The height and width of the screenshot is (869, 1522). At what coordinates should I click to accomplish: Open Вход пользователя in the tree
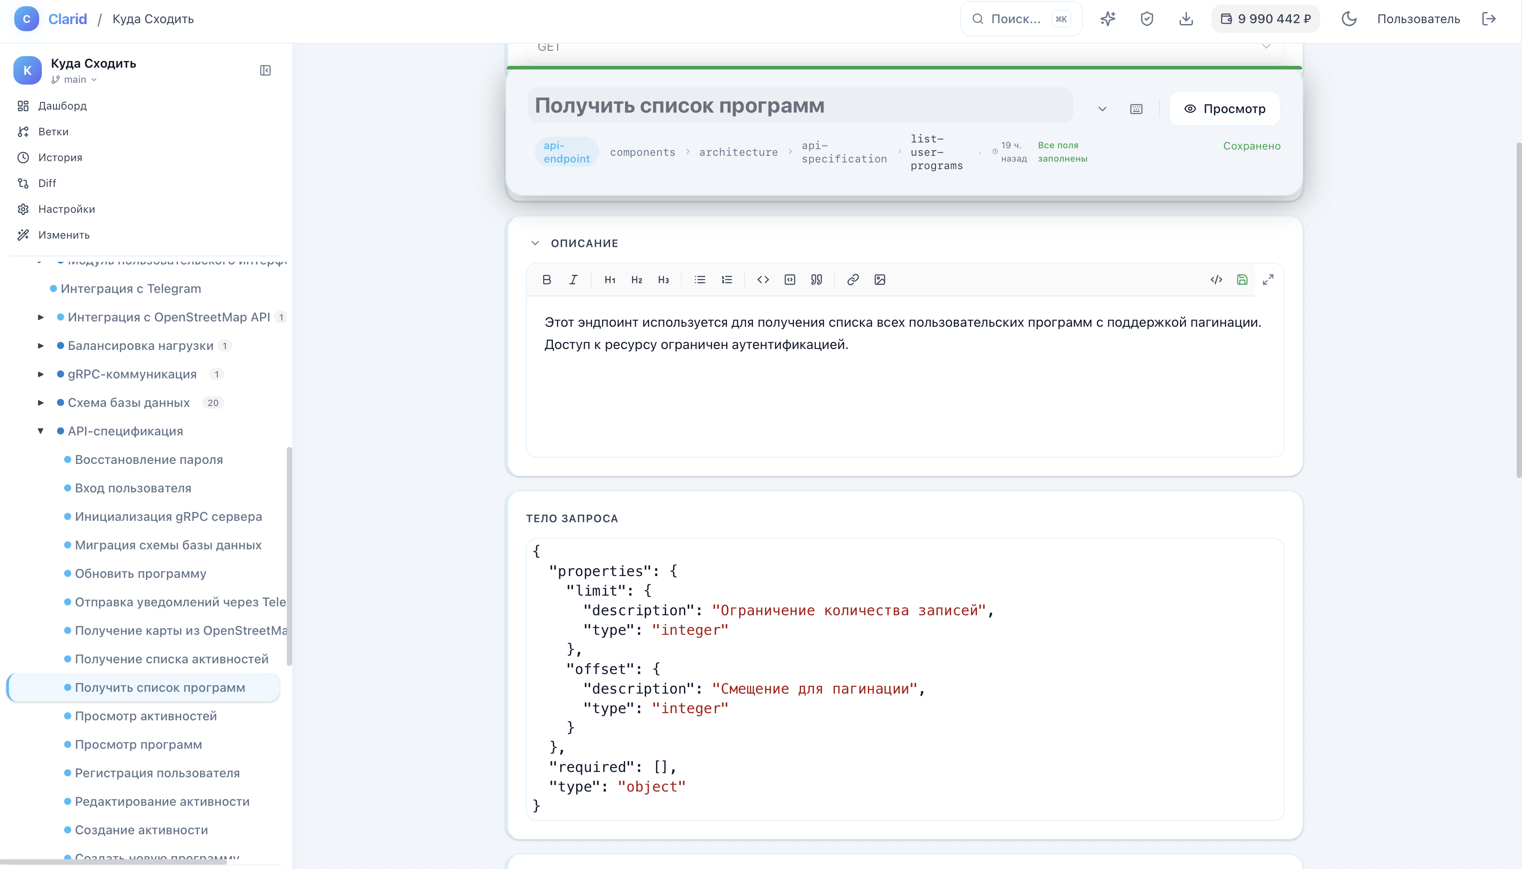[x=133, y=488]
